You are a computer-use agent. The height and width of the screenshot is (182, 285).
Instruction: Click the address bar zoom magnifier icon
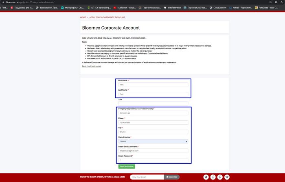[271, 2]
